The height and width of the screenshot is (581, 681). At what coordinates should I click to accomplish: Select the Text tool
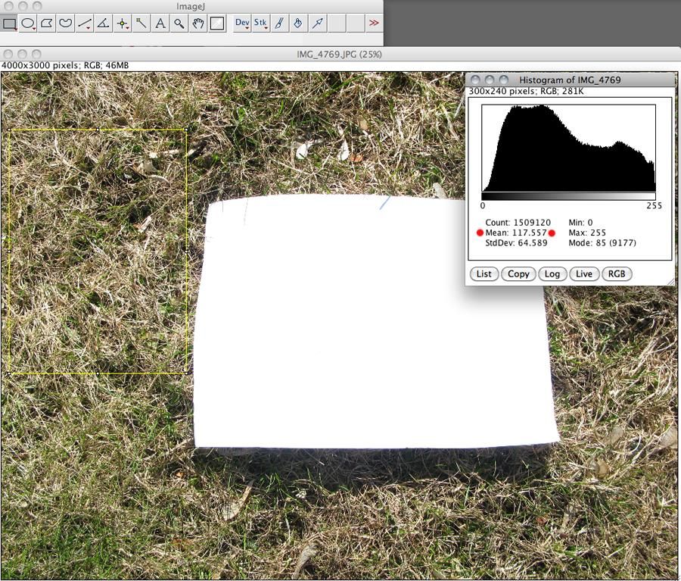click(x=160, y=23)
